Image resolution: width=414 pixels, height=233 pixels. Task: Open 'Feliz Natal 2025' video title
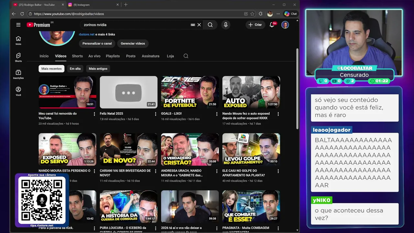111,114
